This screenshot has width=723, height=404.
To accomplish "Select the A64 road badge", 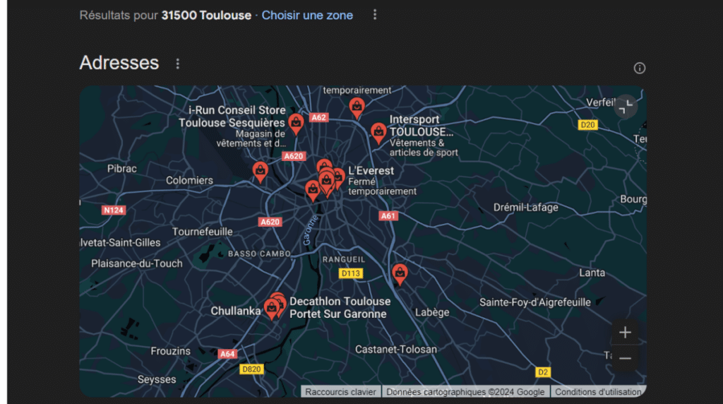I will (227, 354).
